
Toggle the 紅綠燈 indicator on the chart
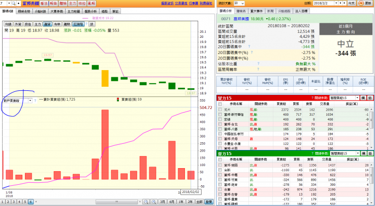tap(79, 24)
